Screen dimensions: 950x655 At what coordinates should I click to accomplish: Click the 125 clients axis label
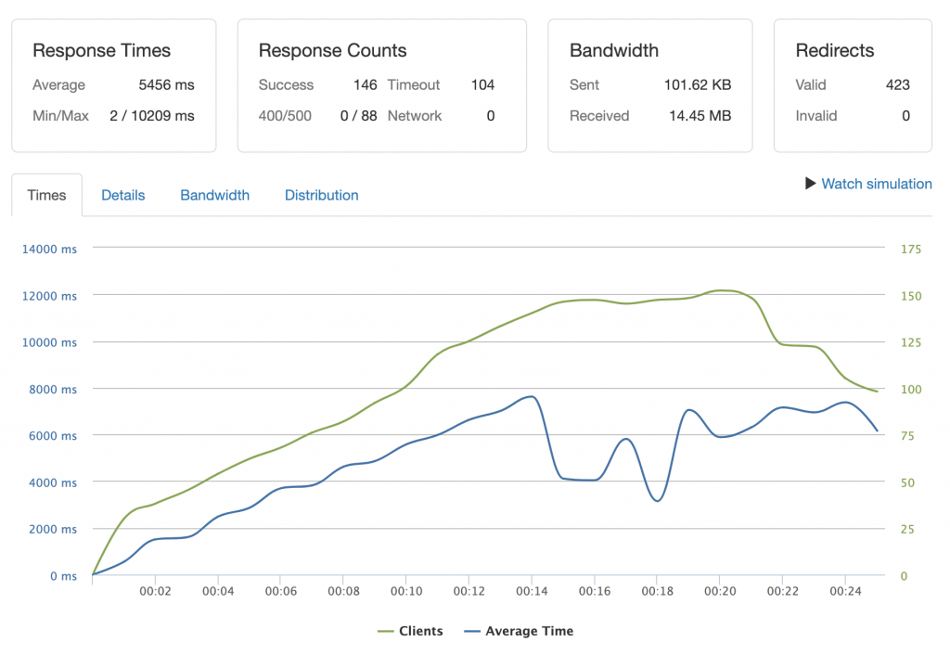(x=911, y=342)
